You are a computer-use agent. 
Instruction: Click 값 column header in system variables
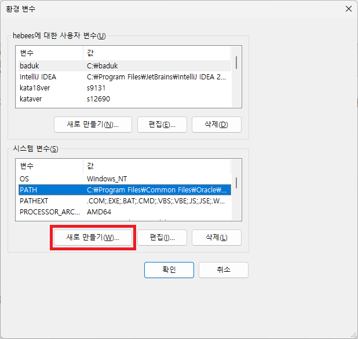[157, 166]
